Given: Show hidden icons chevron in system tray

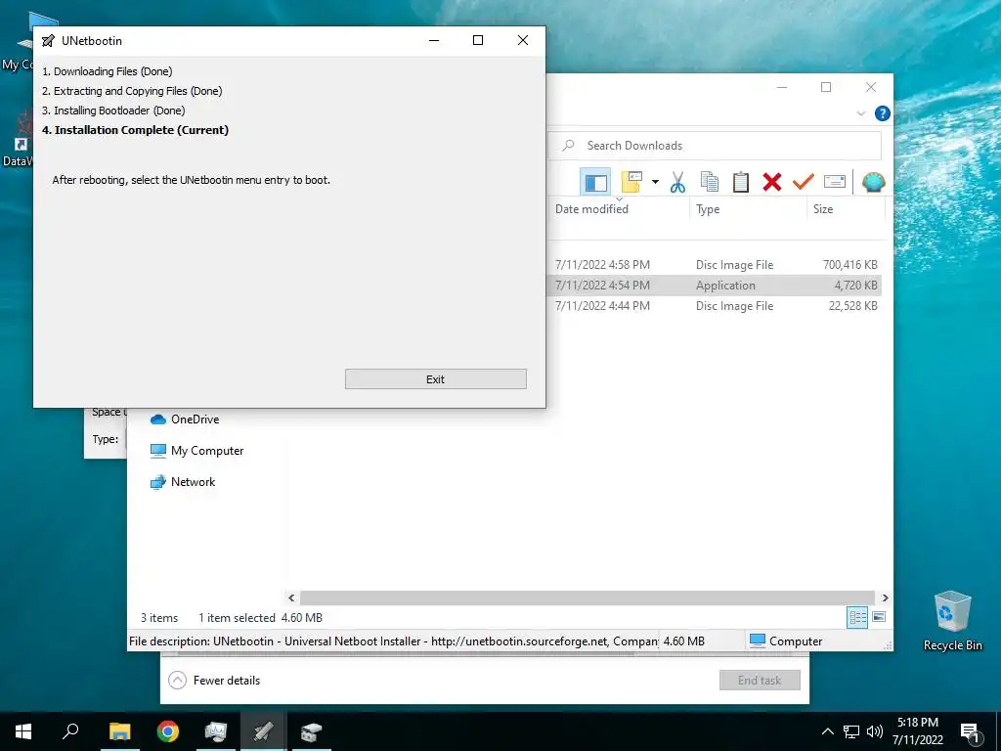Looking at the screenshot, I should tap(827, 731).
